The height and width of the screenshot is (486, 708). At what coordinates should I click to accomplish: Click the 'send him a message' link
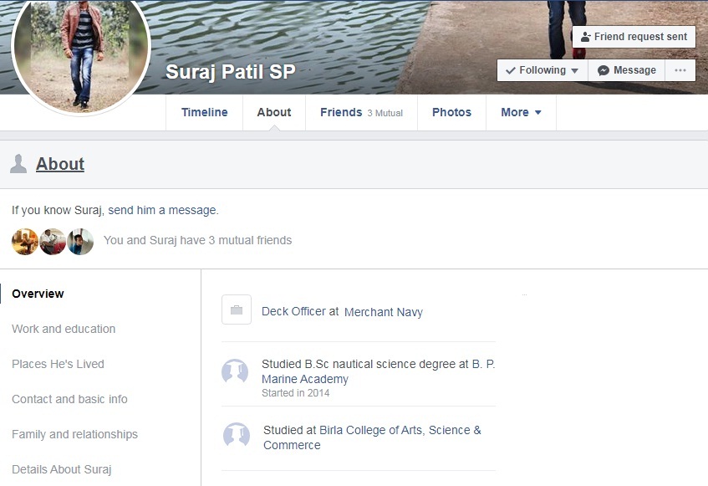tap(162, 210)
